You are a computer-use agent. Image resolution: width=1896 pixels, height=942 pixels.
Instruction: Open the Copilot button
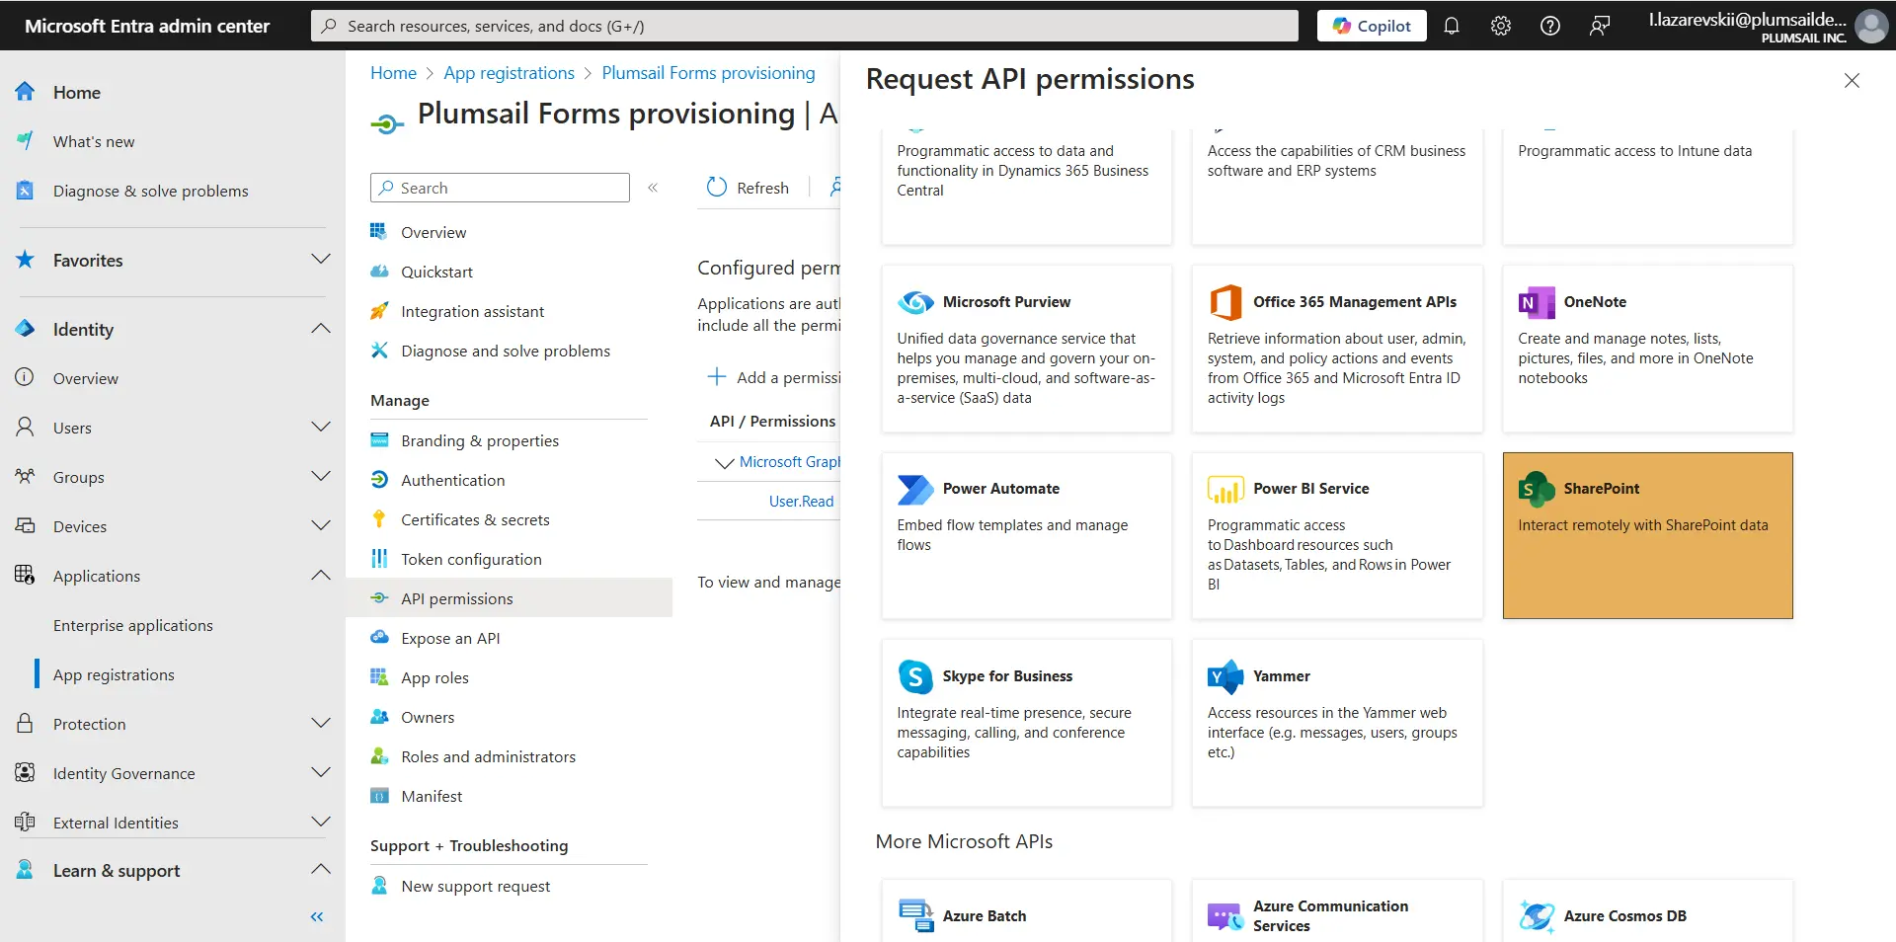1372,26
